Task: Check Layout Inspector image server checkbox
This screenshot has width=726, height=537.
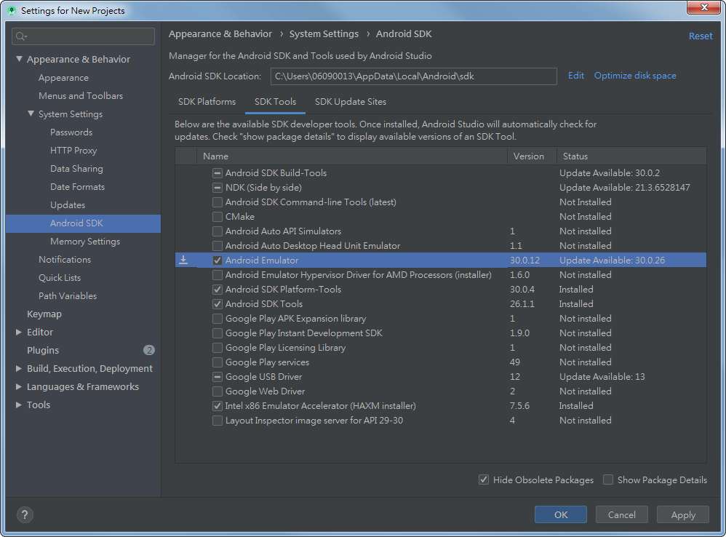Action: 218,421
